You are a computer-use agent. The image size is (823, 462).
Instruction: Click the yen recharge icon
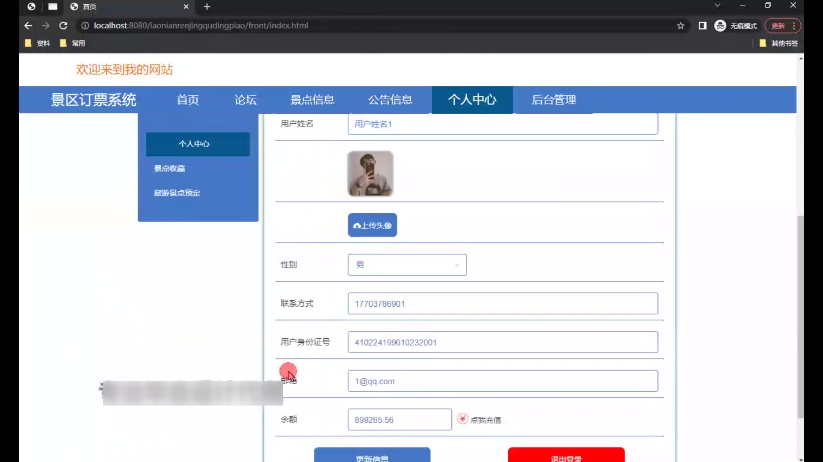coord(463,419)
